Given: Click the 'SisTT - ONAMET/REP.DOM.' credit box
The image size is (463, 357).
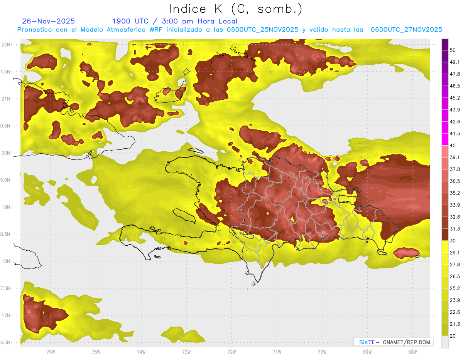Looking at the screenshot, I should pyautogui.click(x=393, y=342).
